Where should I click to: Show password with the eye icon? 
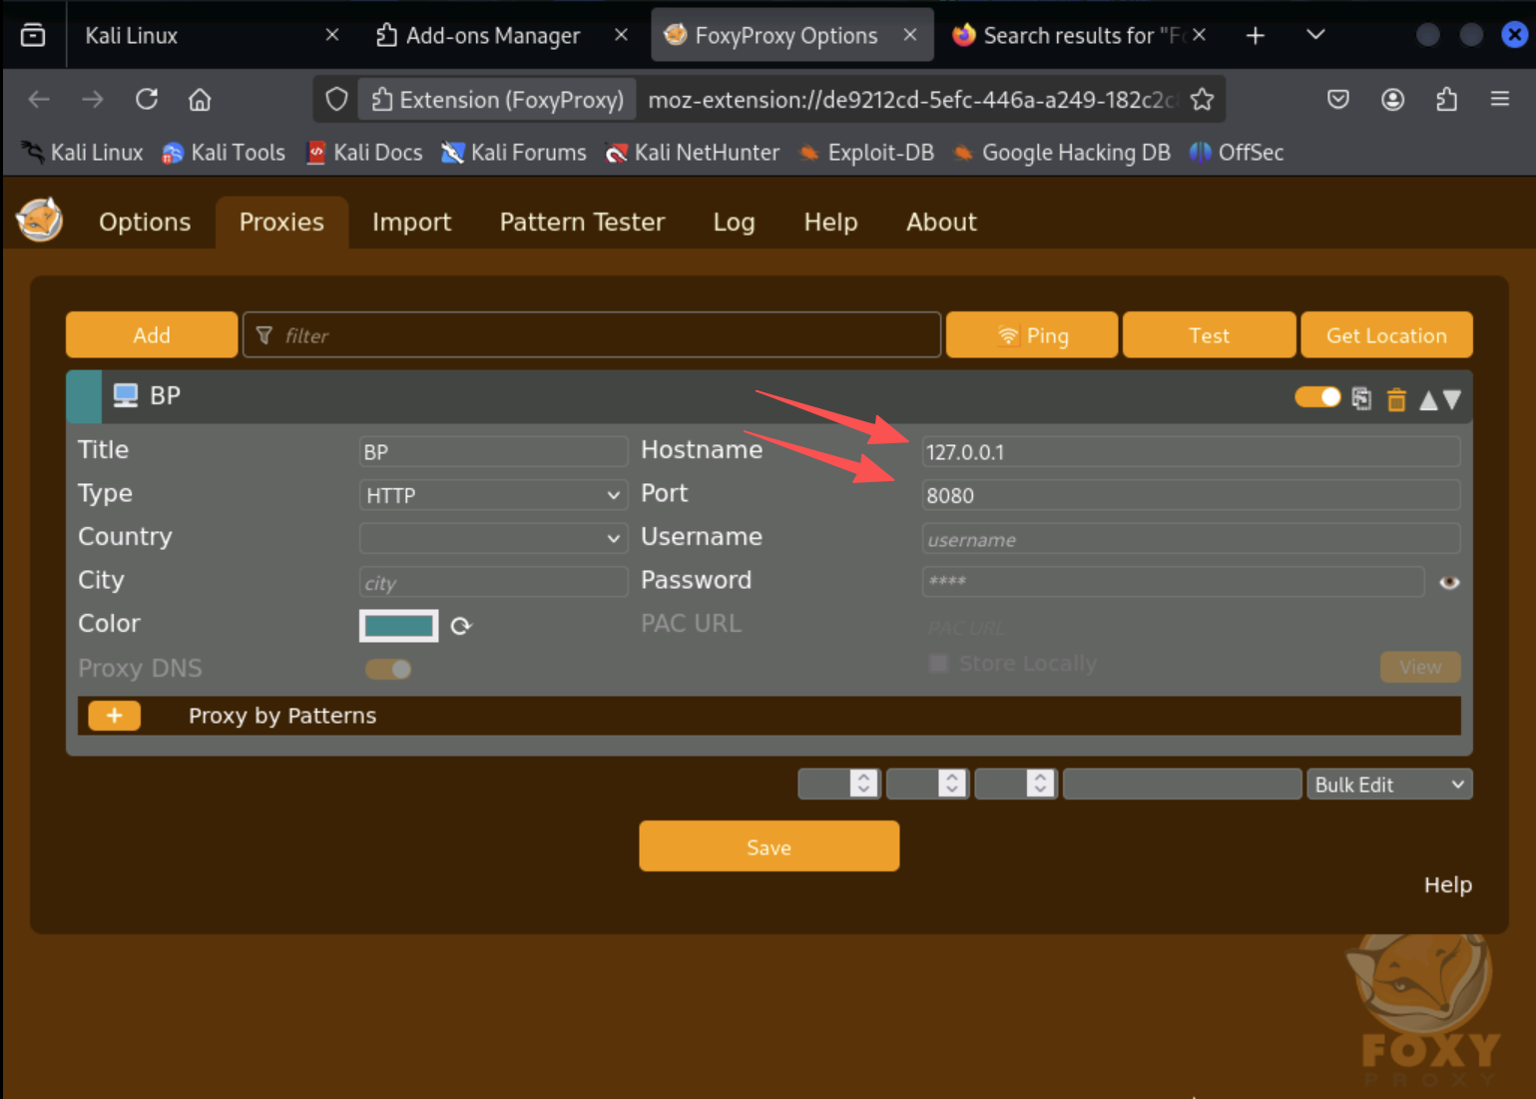(x=1449, y=582)
